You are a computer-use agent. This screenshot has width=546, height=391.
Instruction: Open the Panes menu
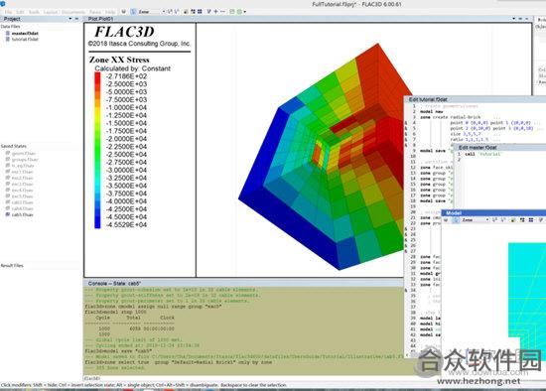point(95,12)
